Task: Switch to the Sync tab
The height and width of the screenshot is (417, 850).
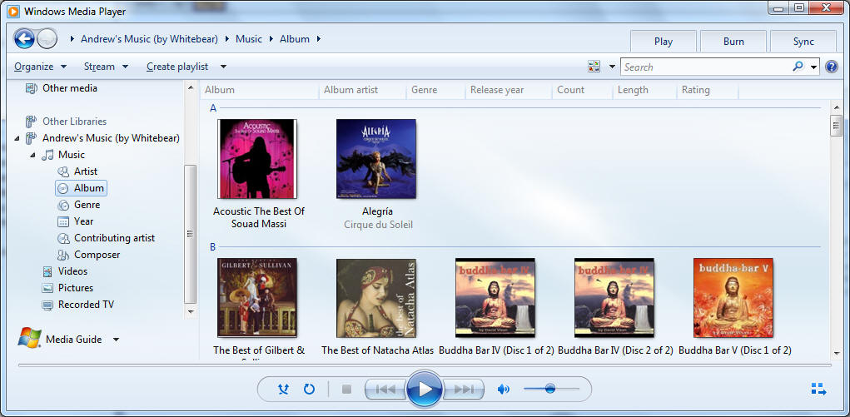Action: pos(803,42)
